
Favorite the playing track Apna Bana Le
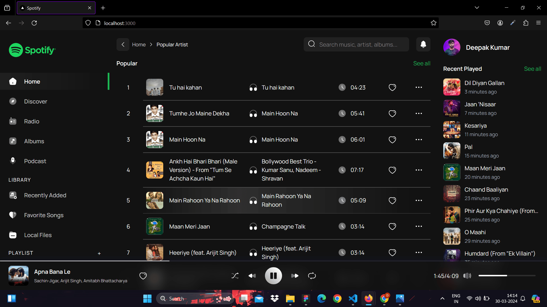pos(143,276)
